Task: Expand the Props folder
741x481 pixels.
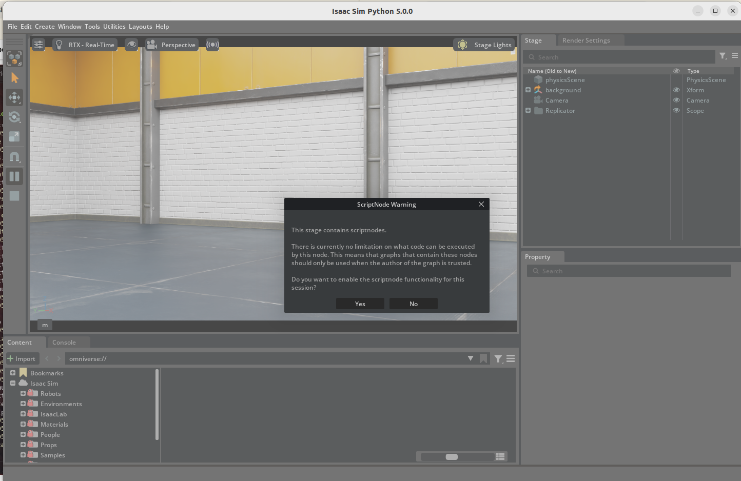Action: [23, 445]
